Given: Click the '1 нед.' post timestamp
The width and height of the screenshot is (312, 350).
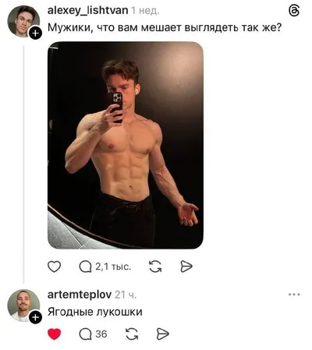Looking at the screenshot, I should click(145, 11).
